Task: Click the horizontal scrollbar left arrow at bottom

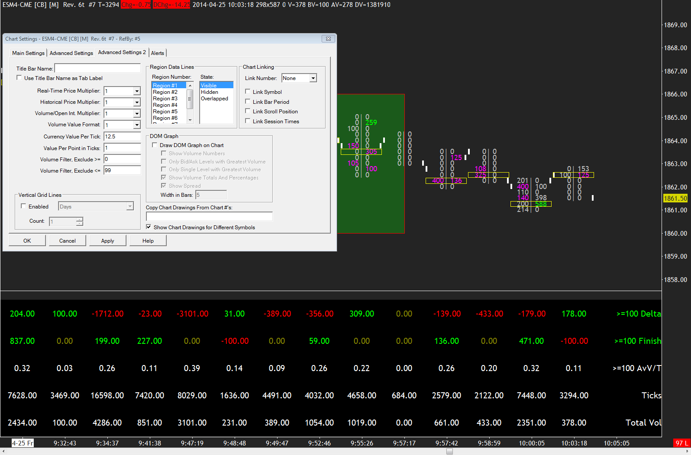Action: pos(3,451)
